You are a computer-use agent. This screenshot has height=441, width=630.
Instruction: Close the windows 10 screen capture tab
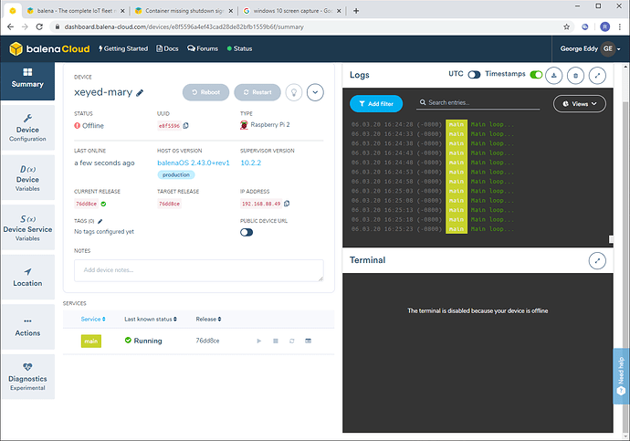339,11
